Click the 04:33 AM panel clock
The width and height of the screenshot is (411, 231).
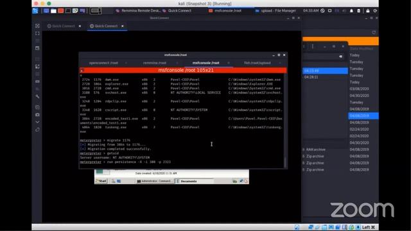coord(311,11)
